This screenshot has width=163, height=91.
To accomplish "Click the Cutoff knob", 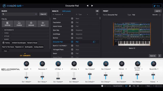I will pos(26,64).
